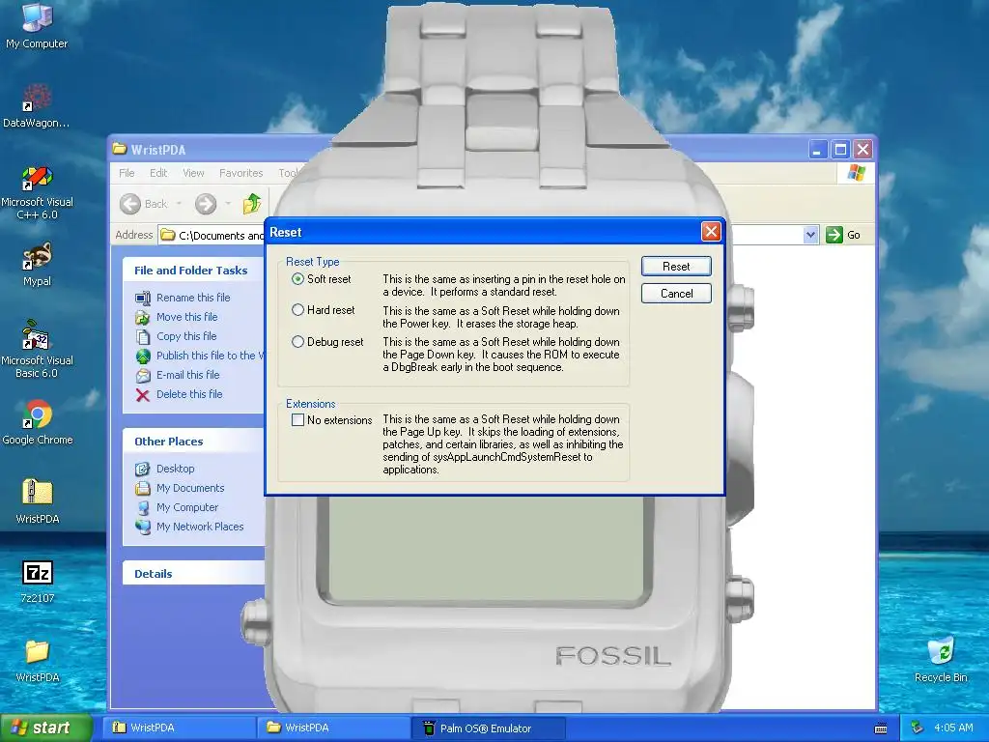
Task: Click the E-mail this file envelope icon
Action: (143, 376)
